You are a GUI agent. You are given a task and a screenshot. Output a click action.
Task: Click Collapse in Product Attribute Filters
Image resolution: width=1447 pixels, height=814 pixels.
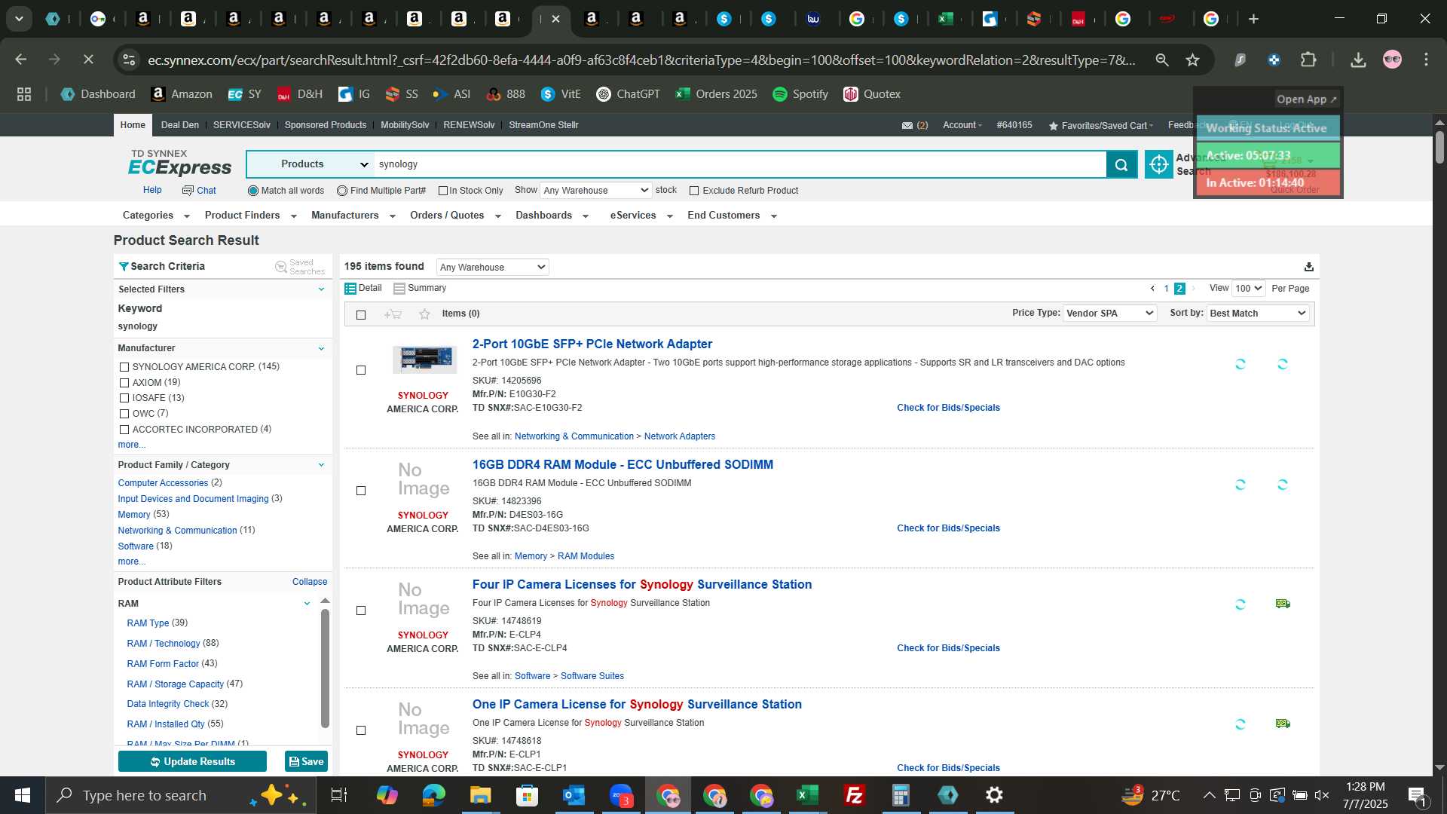pyautogui.click(x=310, y=582)
